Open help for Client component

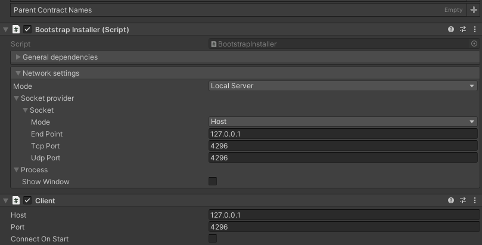click(x=451, y=200)
